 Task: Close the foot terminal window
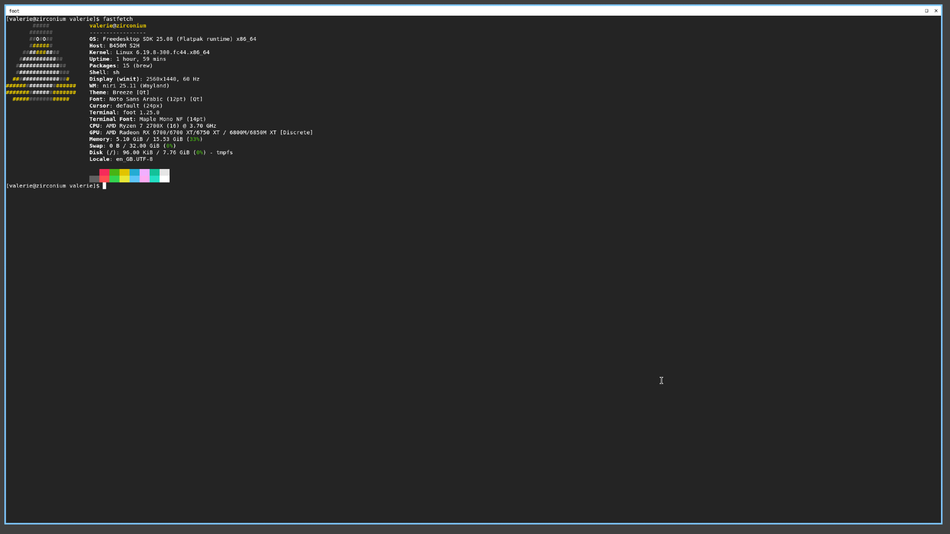tap(936, 10)
